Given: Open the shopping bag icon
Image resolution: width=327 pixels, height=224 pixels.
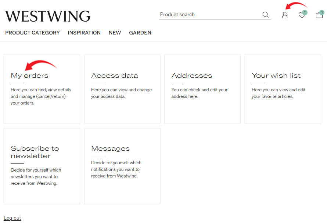Looking at the screenshot, I should pyautogui.click(x=319, y=15).
